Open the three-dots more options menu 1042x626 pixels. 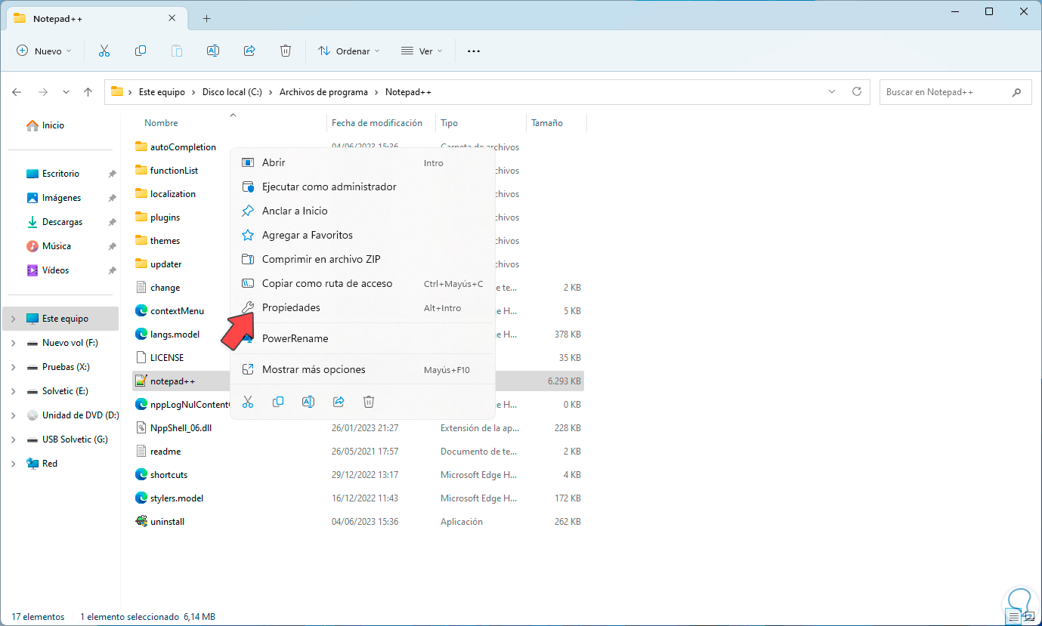coord(474,51)
